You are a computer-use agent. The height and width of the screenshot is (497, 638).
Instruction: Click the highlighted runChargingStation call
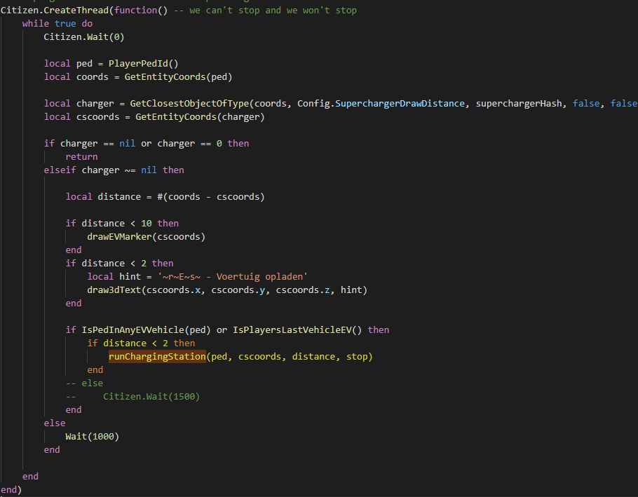point(157,357)
